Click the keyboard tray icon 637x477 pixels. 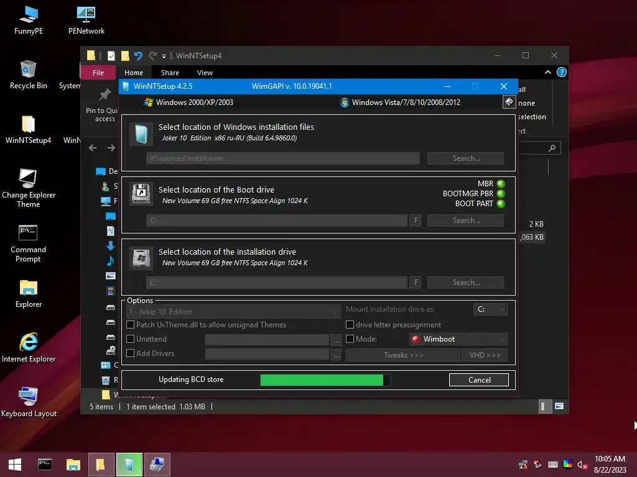click(x=553, y=465)
